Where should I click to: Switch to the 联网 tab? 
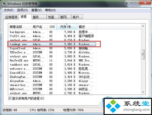coord(65,17)
